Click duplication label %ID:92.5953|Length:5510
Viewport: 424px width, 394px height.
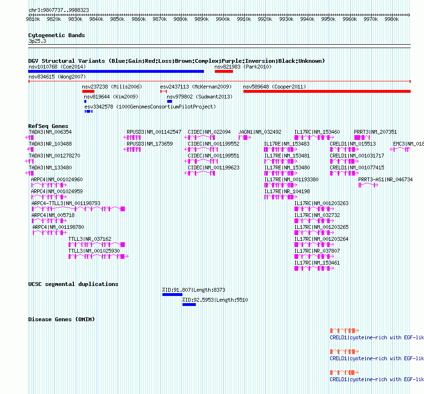[215, 300]
